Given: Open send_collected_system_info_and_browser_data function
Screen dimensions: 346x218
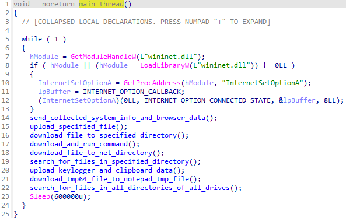Looking at the screenshot, I should click(x=118, y=118).
